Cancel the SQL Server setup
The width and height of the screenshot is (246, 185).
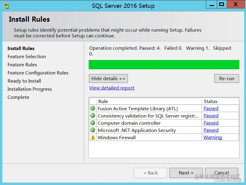222,173
